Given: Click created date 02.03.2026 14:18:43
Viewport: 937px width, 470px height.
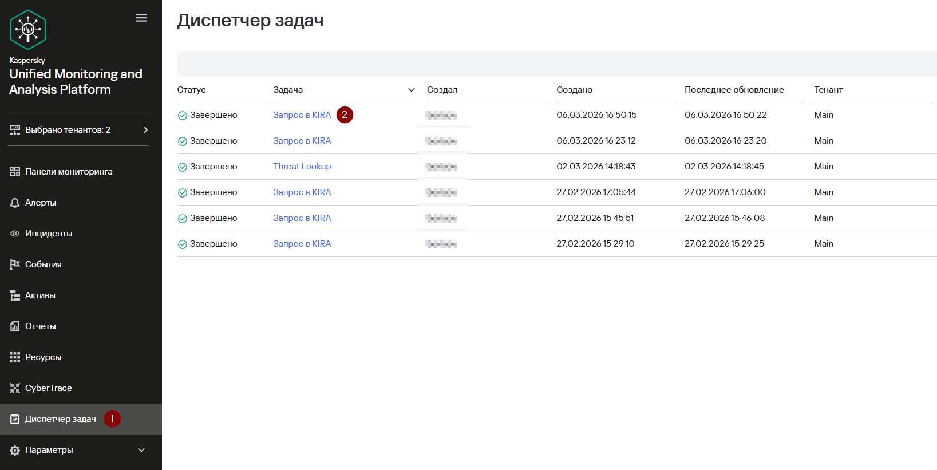Looking at the screenshot, I should 596,167.
